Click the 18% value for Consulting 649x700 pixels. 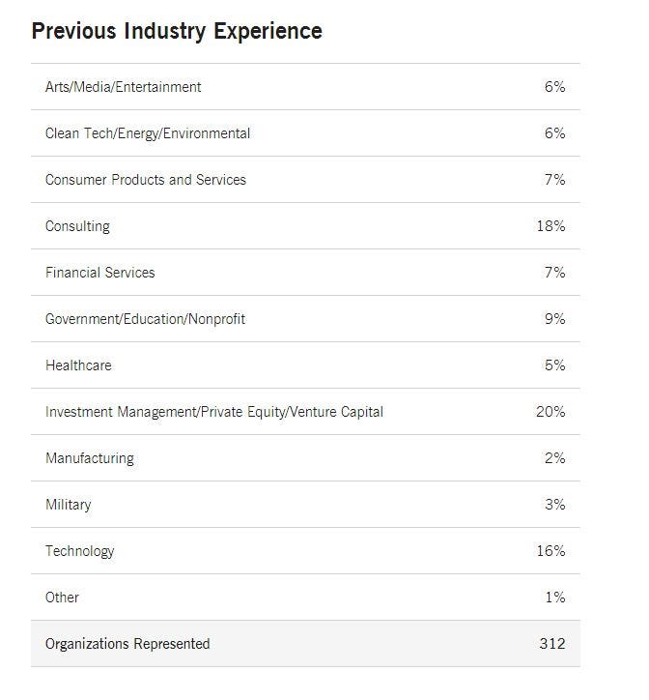(550, 226)
